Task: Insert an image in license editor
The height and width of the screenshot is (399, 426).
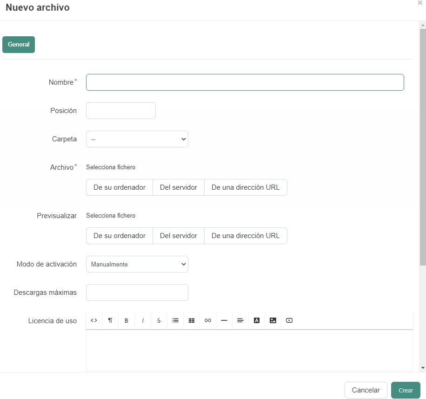Action: click(273, 320)
